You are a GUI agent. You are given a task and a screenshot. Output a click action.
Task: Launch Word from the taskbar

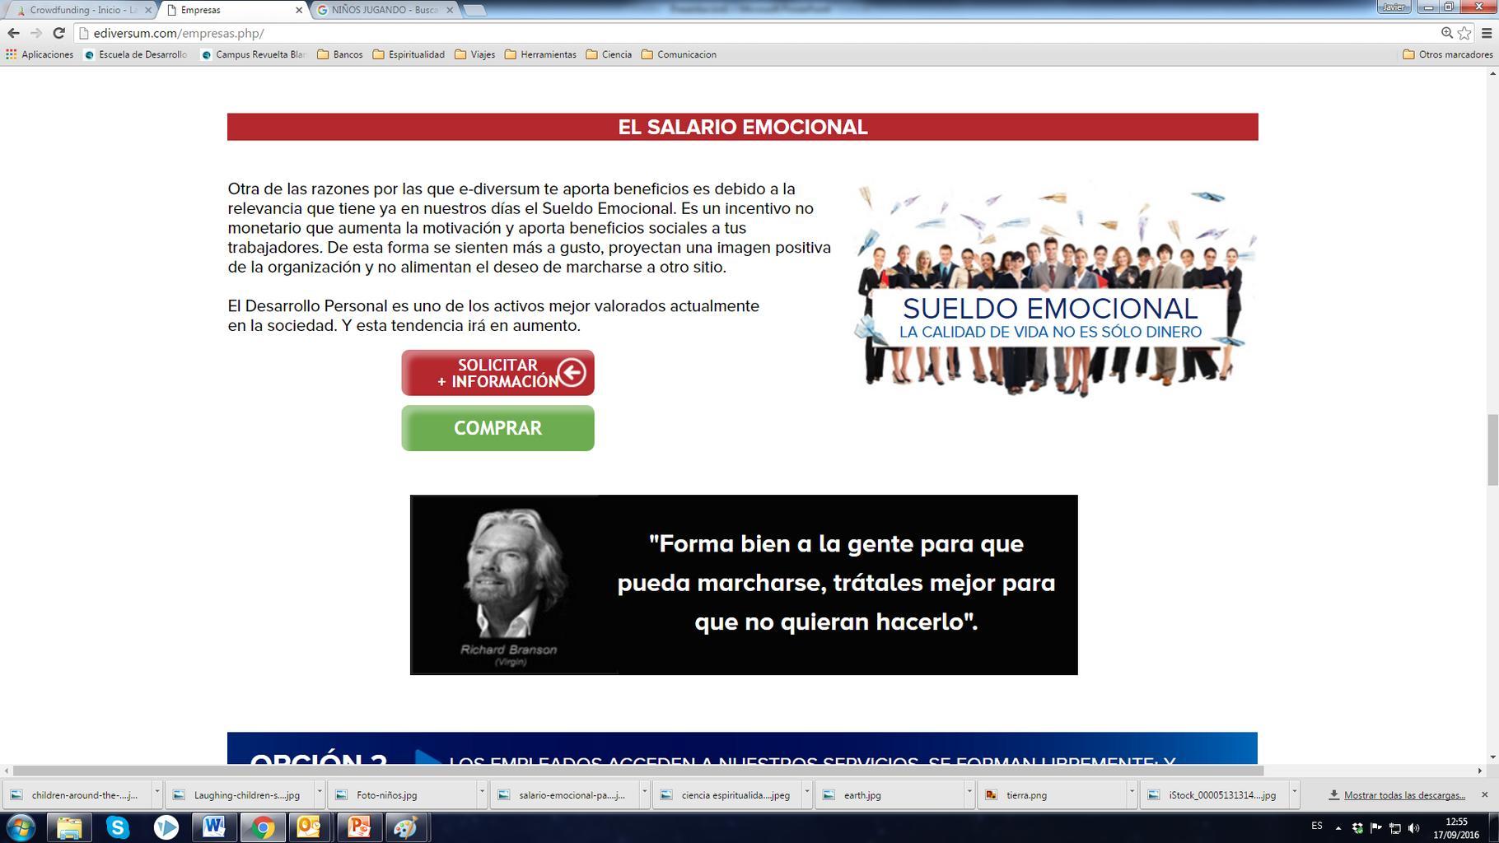[214, 827]
